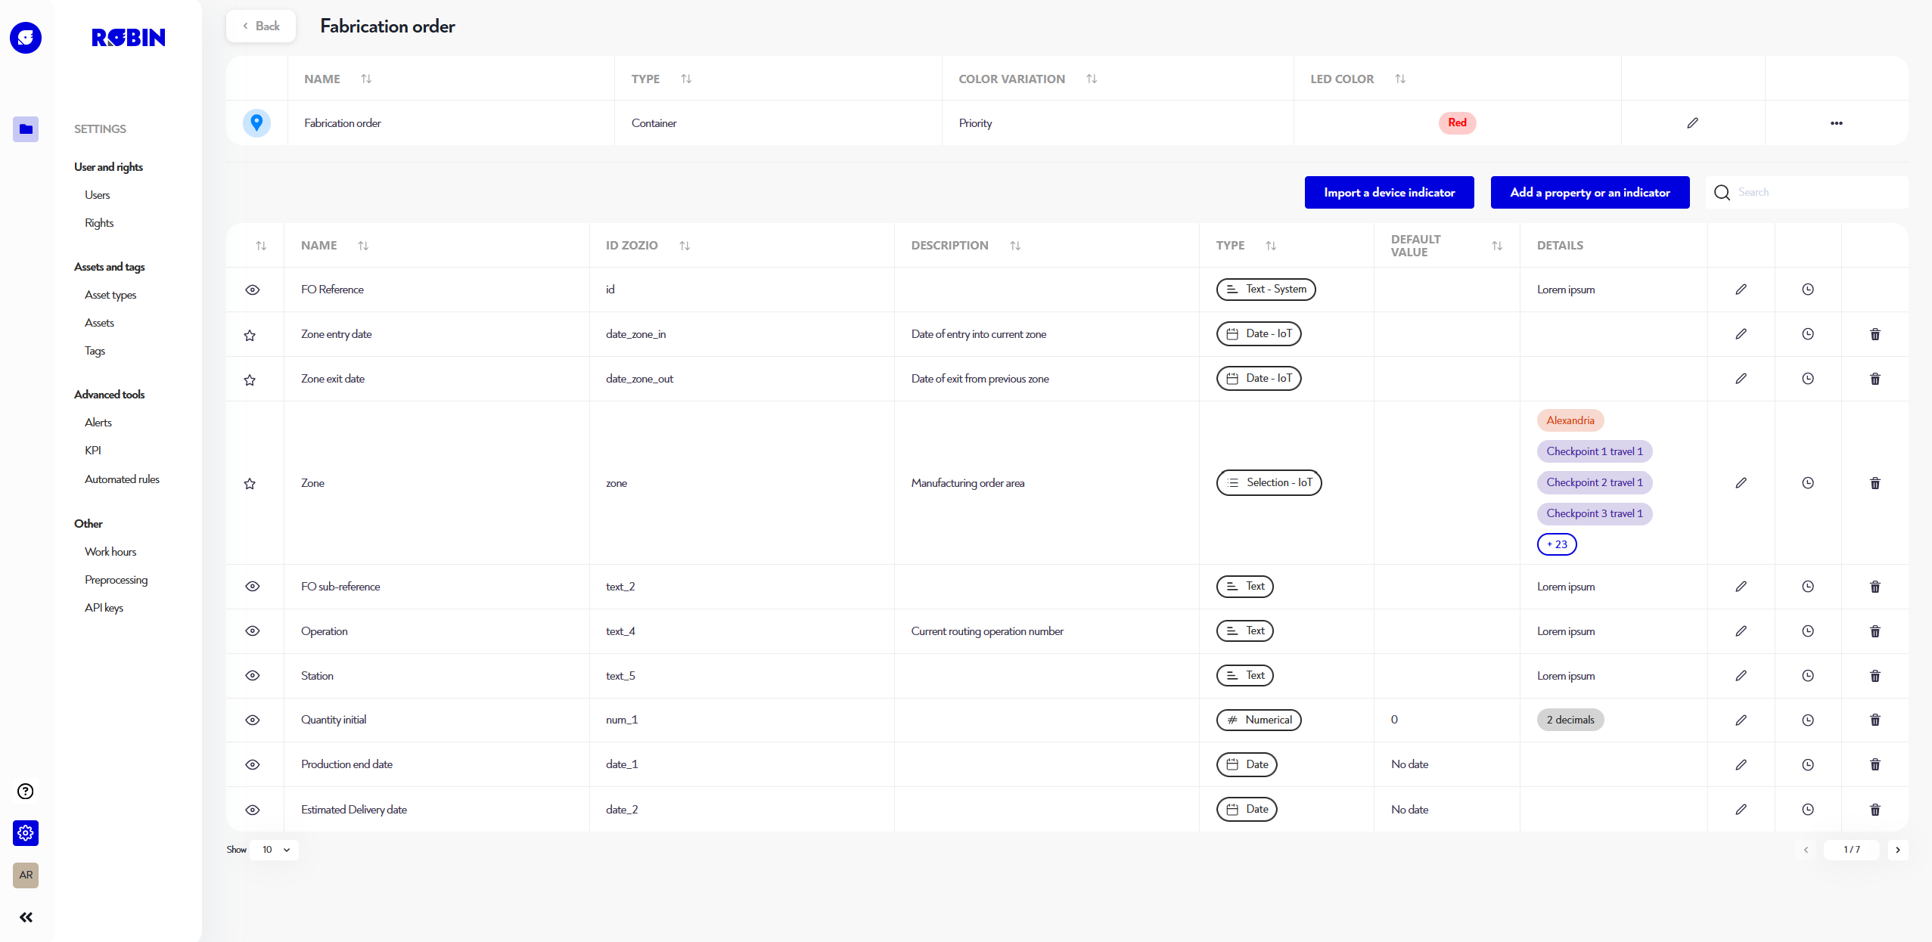Open more options for Fabrication order
The width and height of the screenshot is (1932, 942).
click(x=1837, y=122)
